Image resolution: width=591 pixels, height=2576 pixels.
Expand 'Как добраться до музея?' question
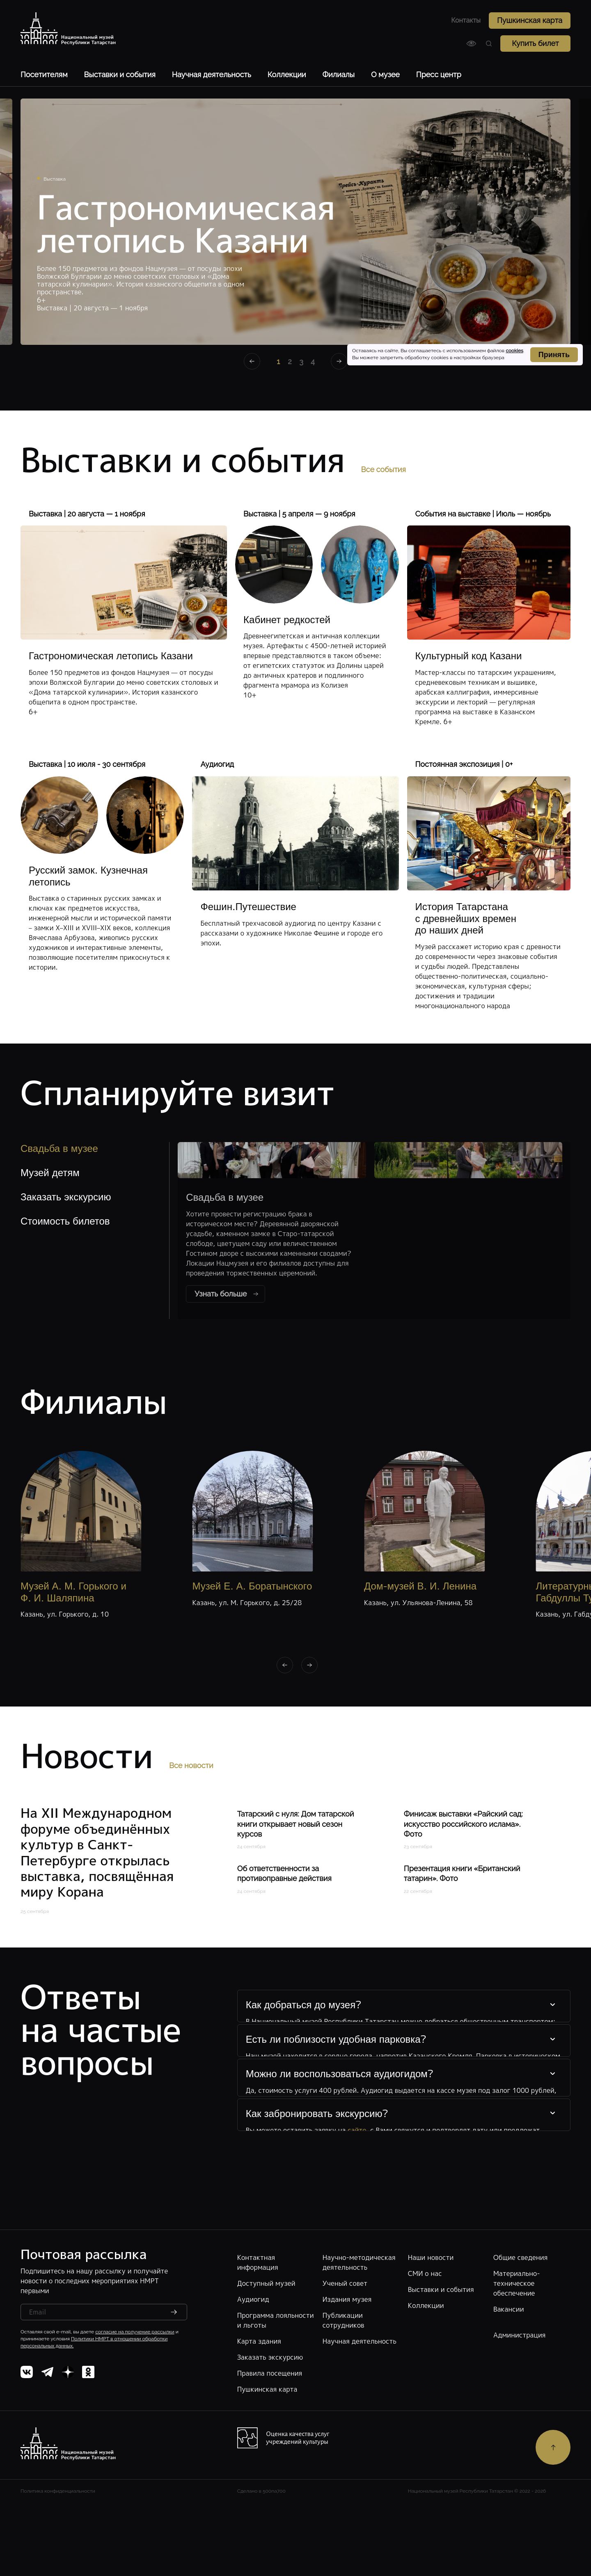click(404, 2005)
